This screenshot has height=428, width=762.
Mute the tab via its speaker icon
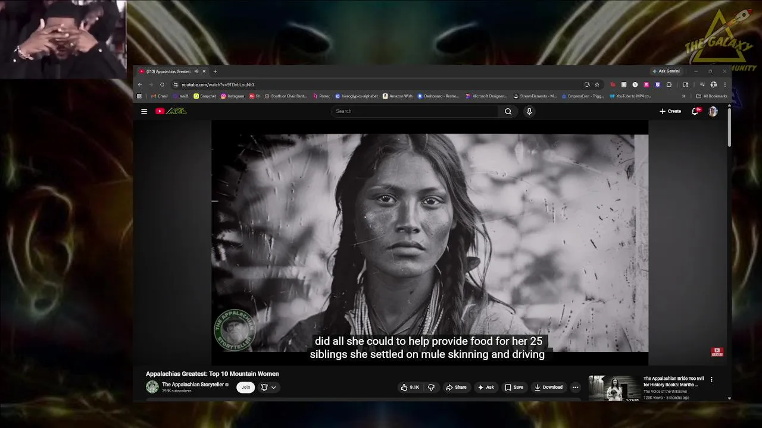click(196, 71)
